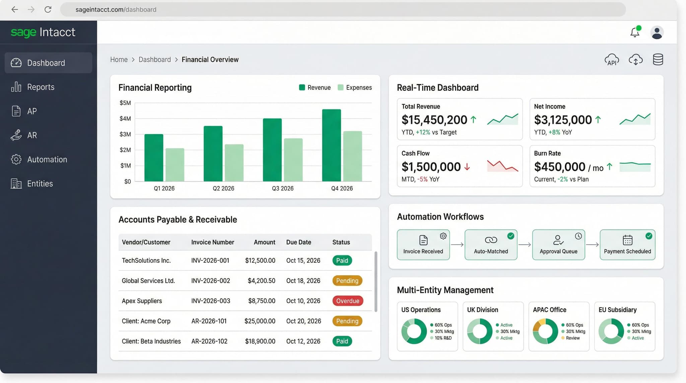Click the Auto-Matched completion checkmark
Image resolution: width=686 pixels, height=383 pixels.
tap(510, 236)
